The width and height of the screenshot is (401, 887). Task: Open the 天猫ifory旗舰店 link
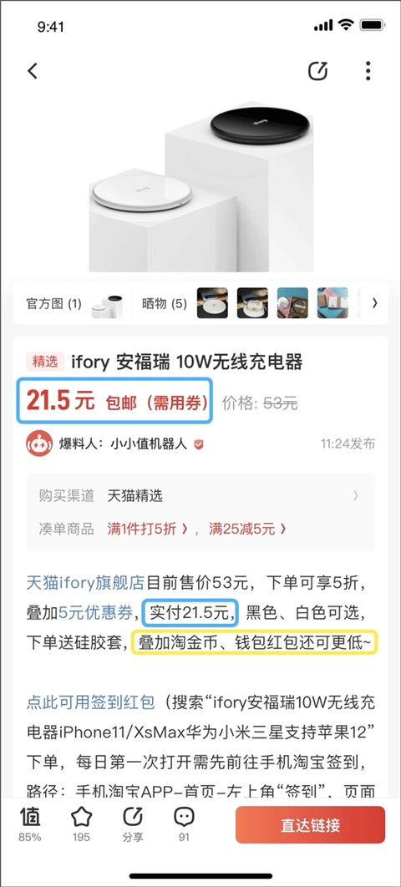pos(86,581)
